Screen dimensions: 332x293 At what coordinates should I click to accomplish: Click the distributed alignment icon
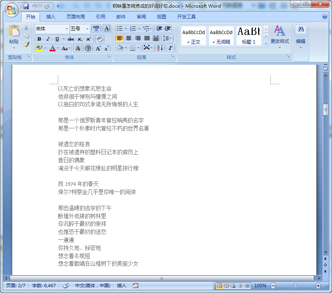156,38
